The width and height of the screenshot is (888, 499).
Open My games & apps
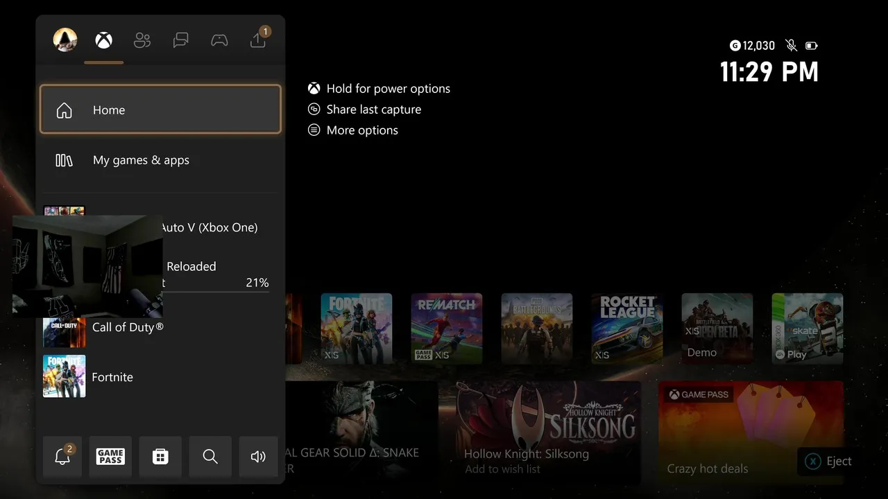160,160
